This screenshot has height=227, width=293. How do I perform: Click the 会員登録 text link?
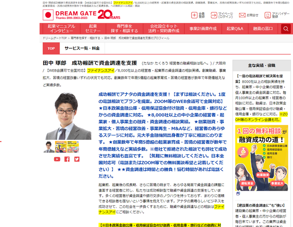click(201, 15)
